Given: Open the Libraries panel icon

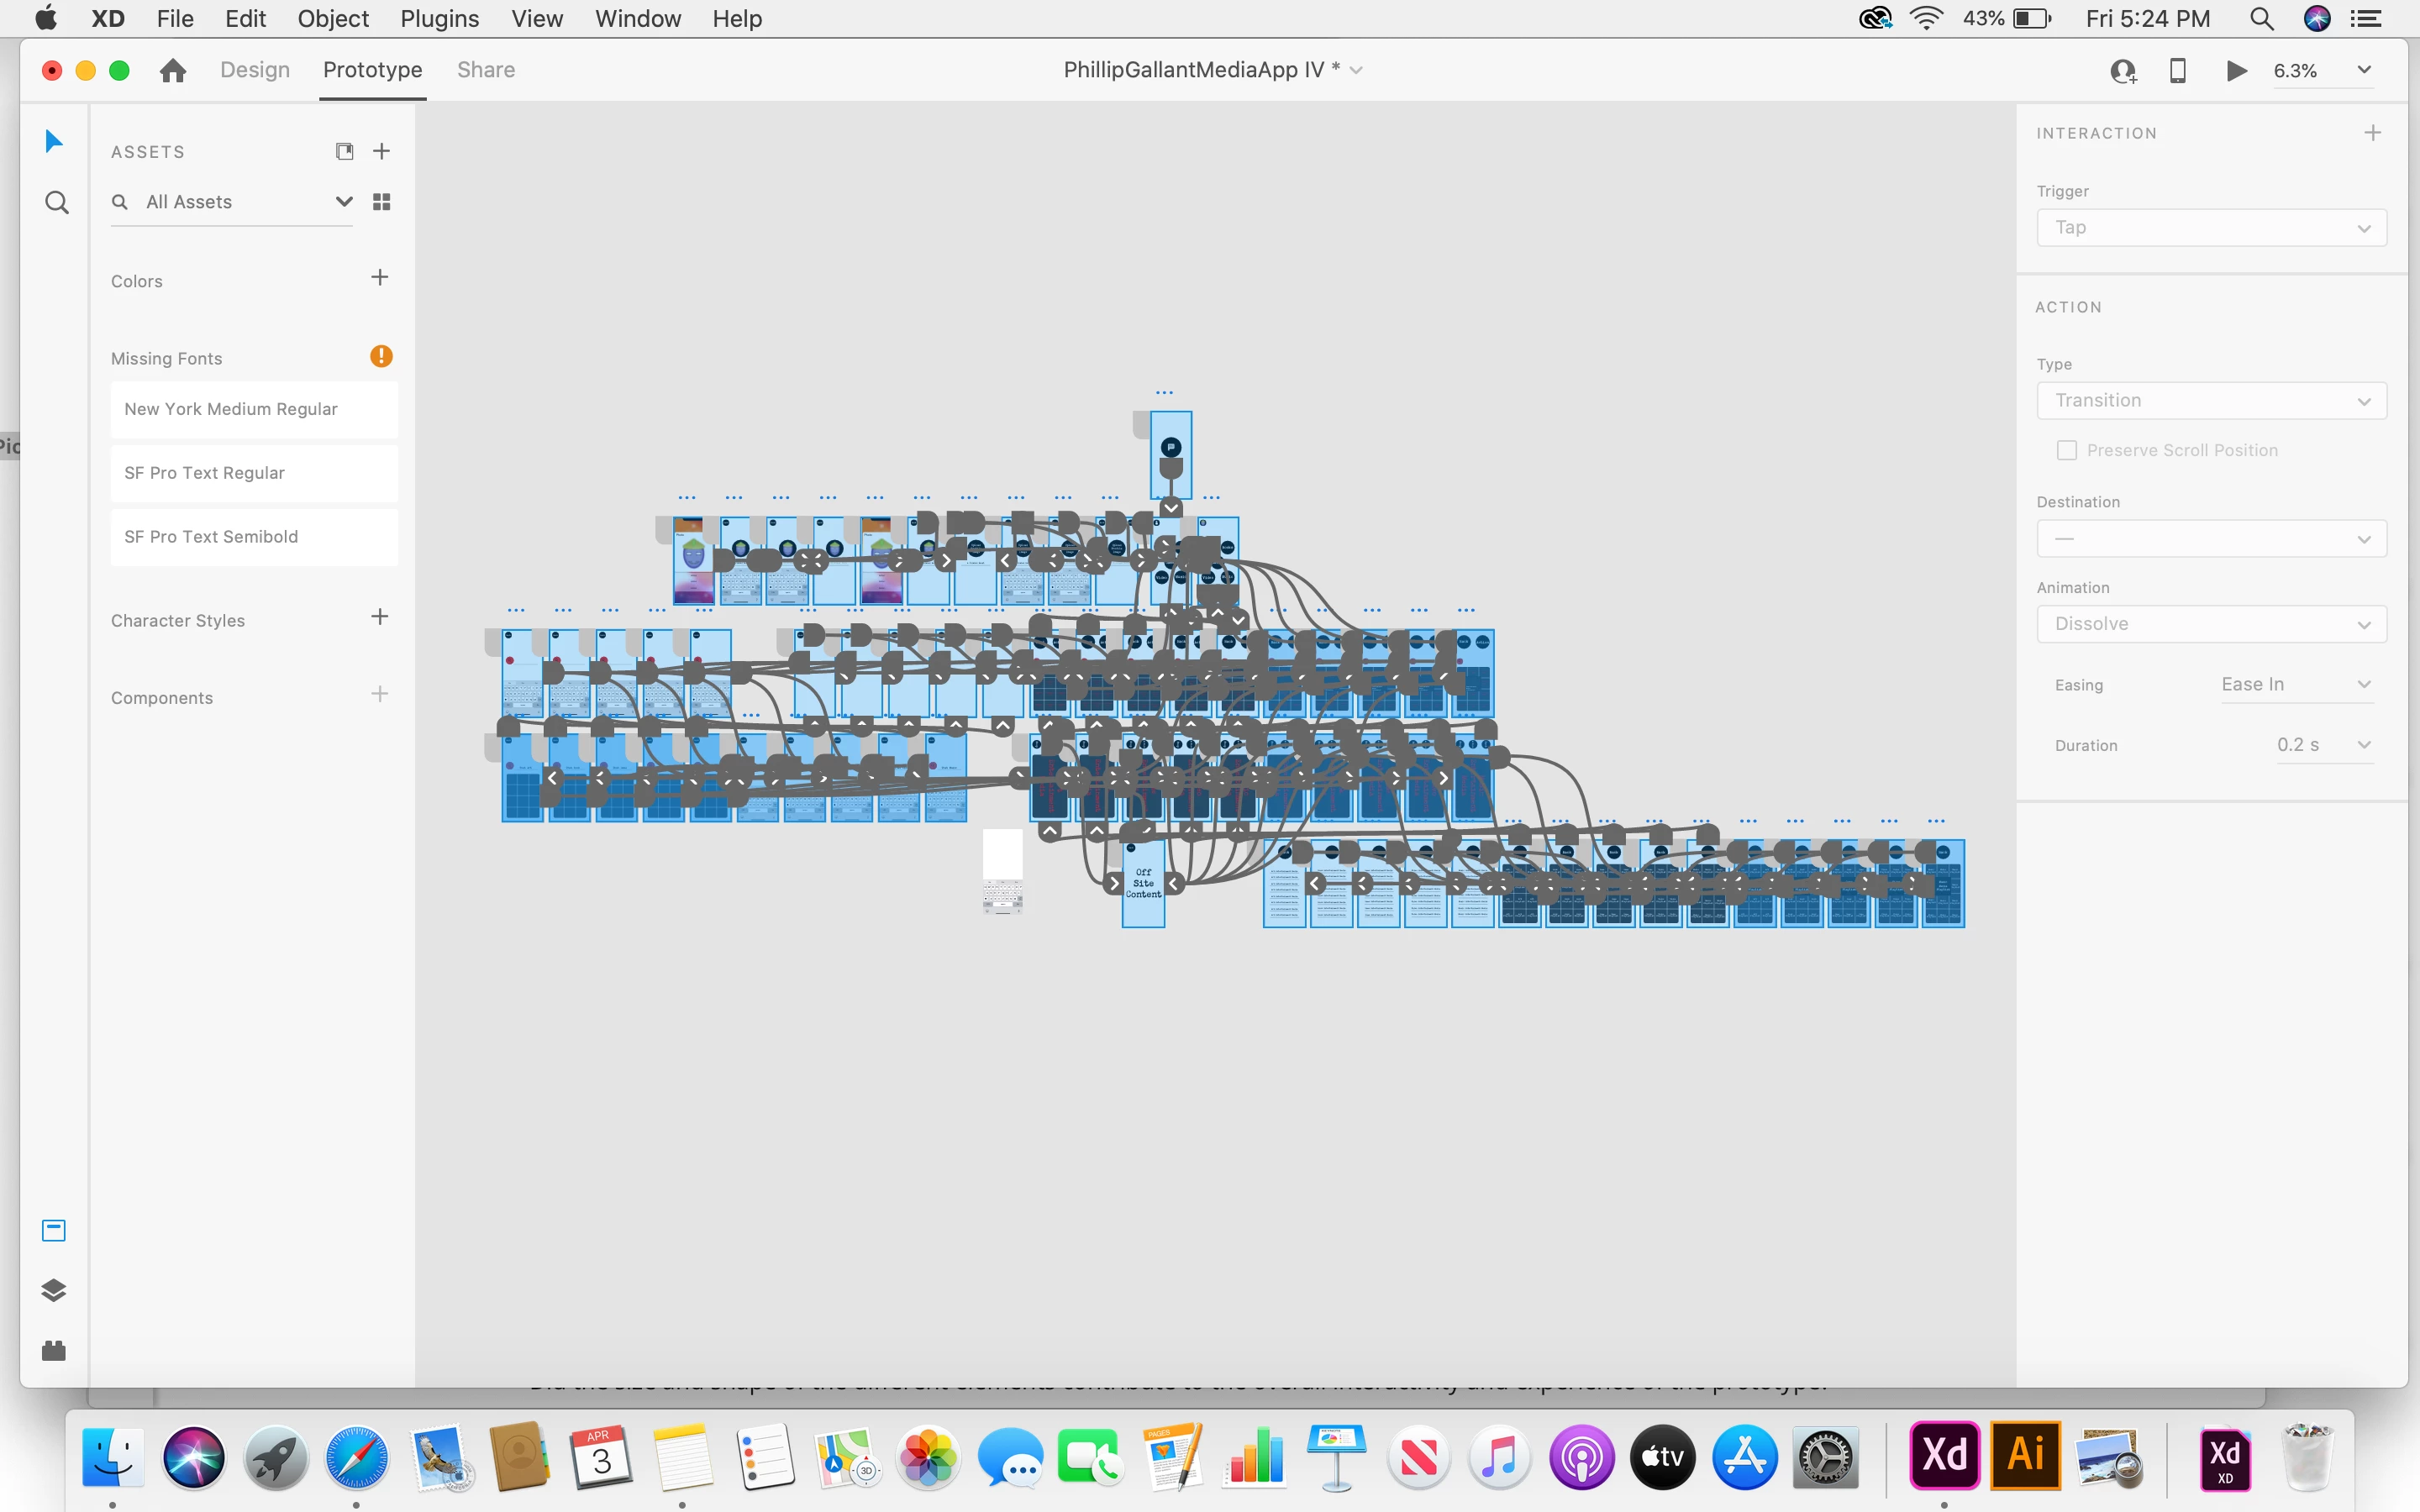Looking at the screenshot, I should point(54,1230).
